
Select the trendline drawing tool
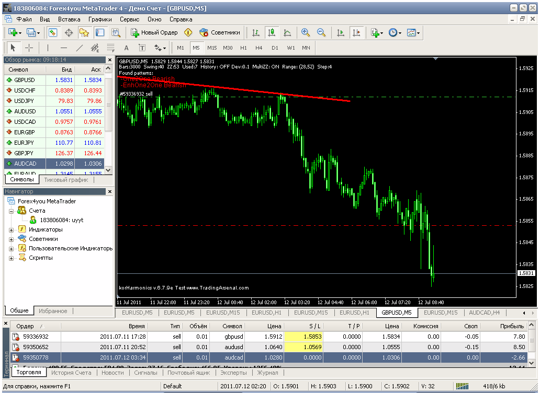[x=80, y=48]
